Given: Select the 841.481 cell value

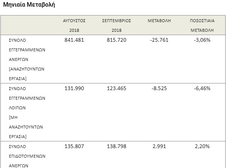Looking at the screenshot, I should pyautogui.click(x=74, y=40).
